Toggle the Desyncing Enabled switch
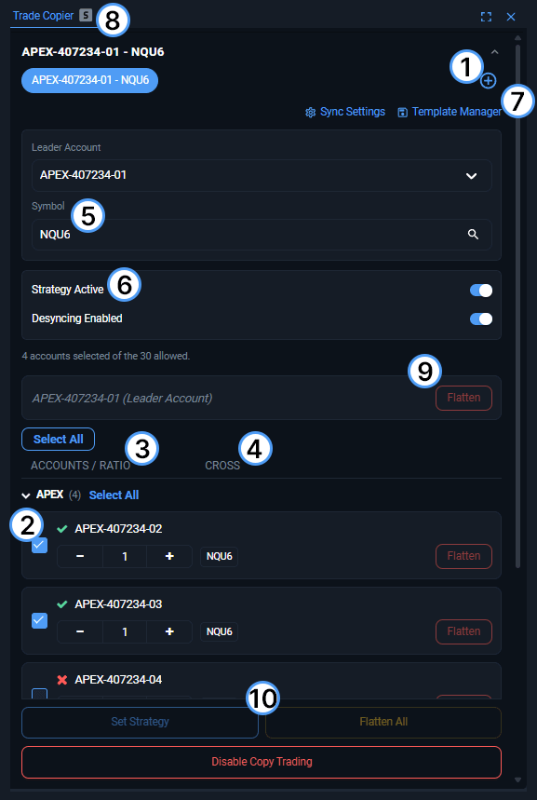The image size is (537, 800). tap(481, 319)
